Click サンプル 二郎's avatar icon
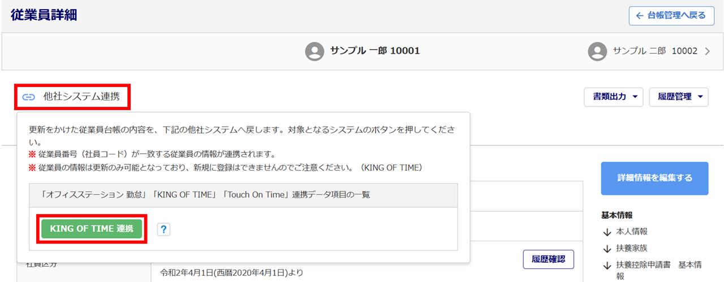Viewport: 724px width, 282px height. (597, 51)
